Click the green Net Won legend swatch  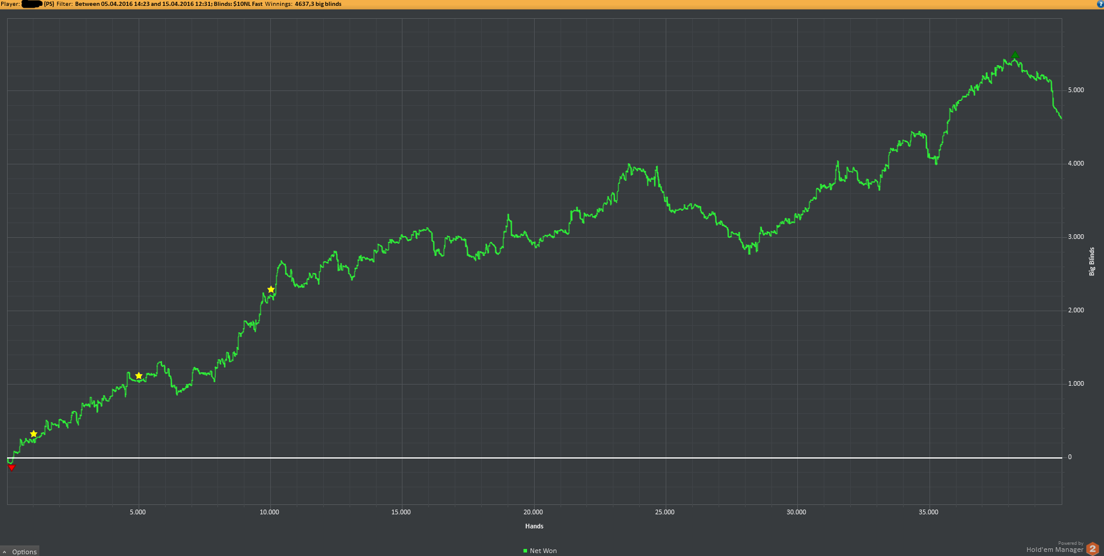(x=525, y=551)
